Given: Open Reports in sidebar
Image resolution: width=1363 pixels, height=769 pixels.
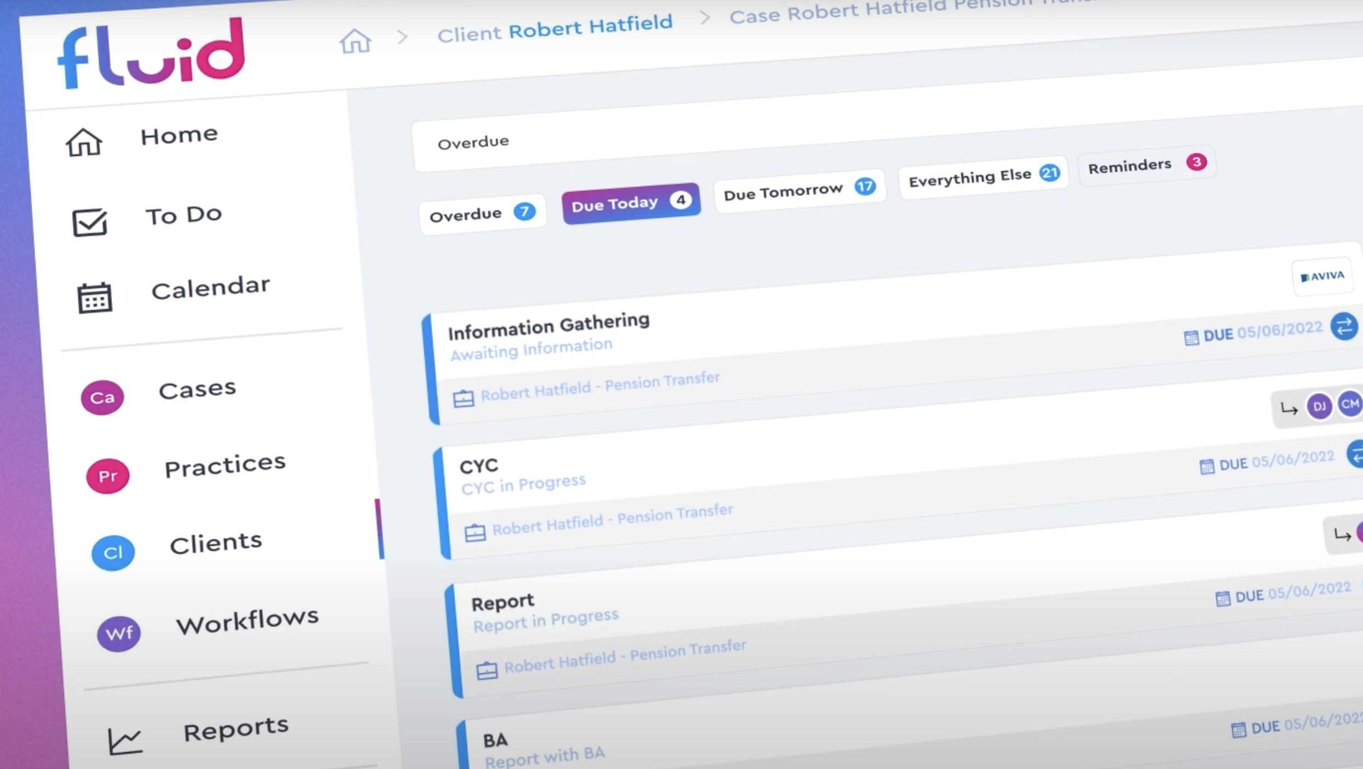Looking at the screenshot, I should [x=236, y=729].
